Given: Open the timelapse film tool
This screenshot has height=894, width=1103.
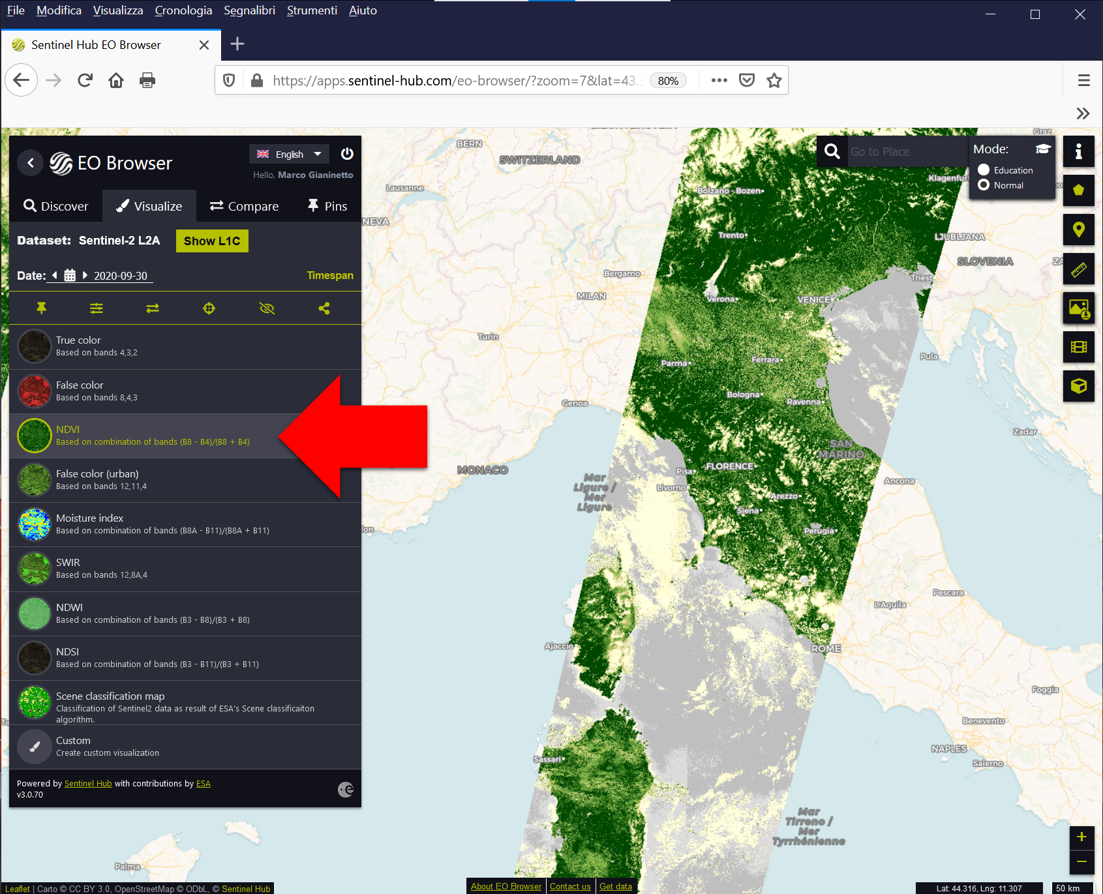Looking at the screenshot, I should pyautogui.click(x=1079, y=347).
